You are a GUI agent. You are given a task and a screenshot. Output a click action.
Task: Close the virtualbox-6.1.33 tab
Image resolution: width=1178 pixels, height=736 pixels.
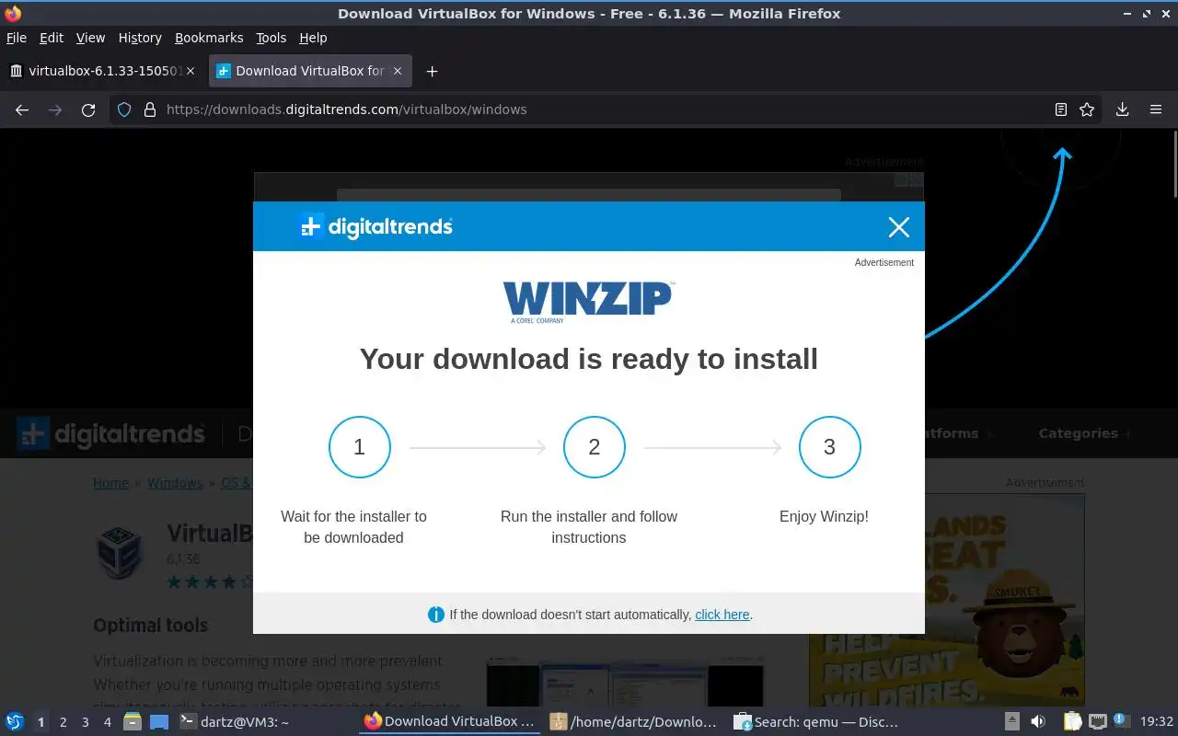(191, 71)
